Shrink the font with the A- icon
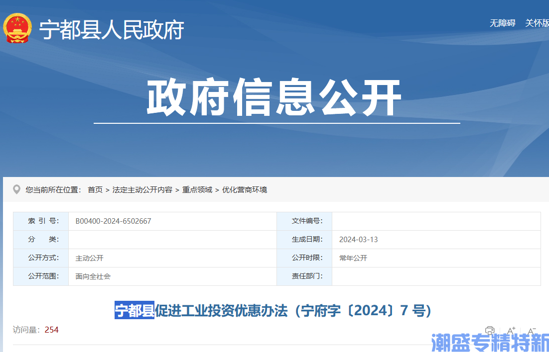 532,329
